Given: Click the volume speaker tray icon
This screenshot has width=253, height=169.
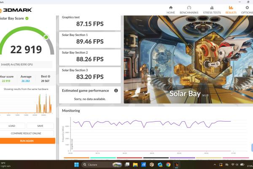Looking at the screenshot, I should 237,165.
